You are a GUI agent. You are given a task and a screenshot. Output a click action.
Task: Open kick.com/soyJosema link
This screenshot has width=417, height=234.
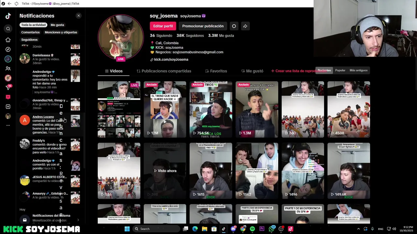coord(169,59)
